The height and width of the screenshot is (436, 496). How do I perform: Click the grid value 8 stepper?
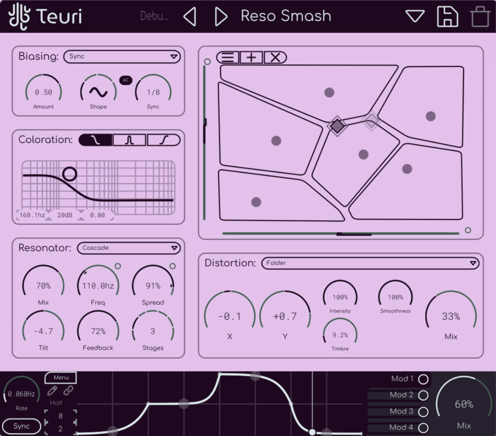(x=60, y=416)
